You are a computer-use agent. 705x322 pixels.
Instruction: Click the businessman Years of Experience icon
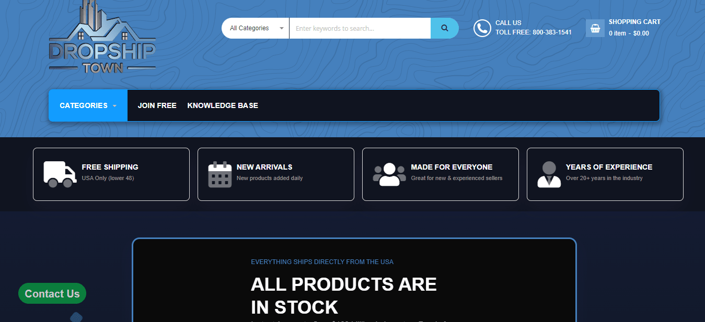[x=549, y=174]
